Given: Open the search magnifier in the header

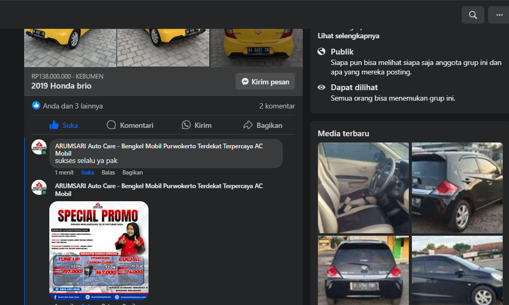Looking at the screenshot, I should click(x=473, y=15).
